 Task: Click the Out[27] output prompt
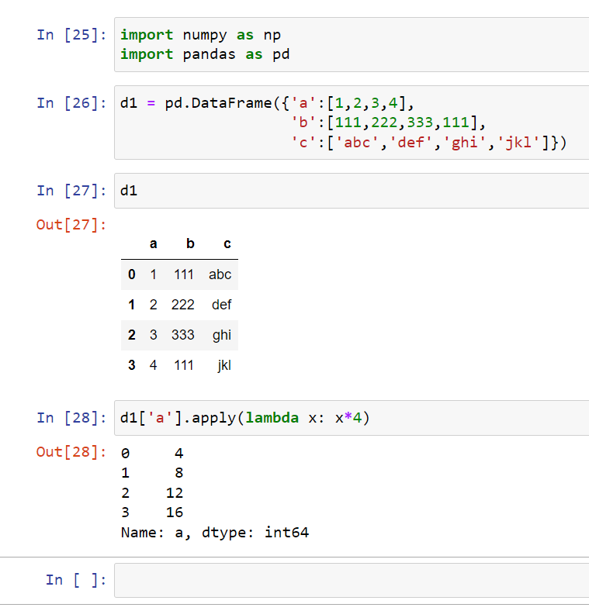click(x=71, y=225)
